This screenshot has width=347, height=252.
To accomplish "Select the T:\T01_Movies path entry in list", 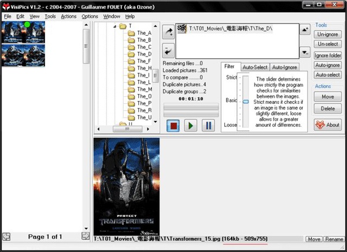I will point(225,29).
